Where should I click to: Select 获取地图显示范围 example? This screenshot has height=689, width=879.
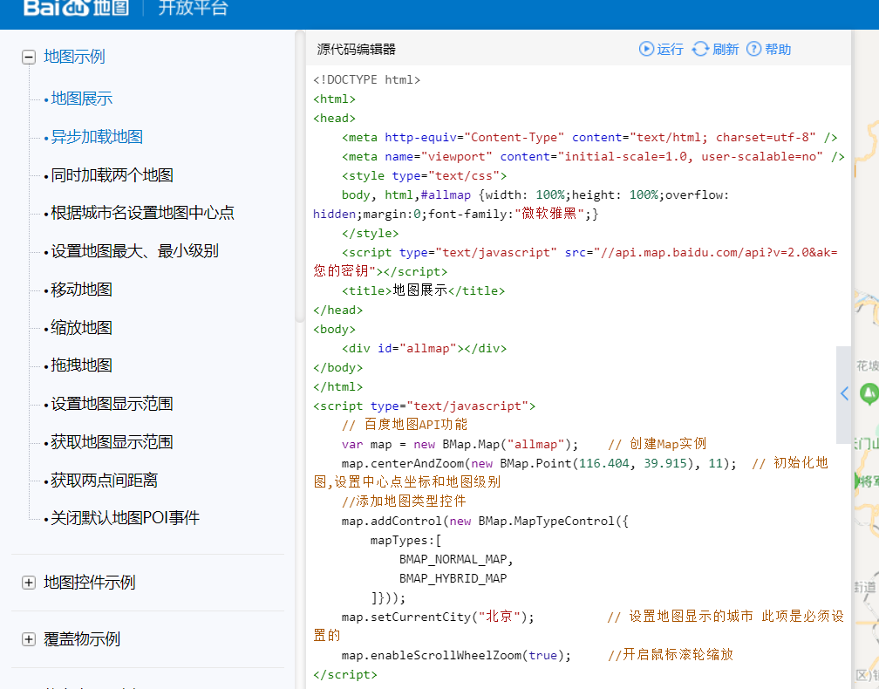pyautogui.click(x=112, y=442)
